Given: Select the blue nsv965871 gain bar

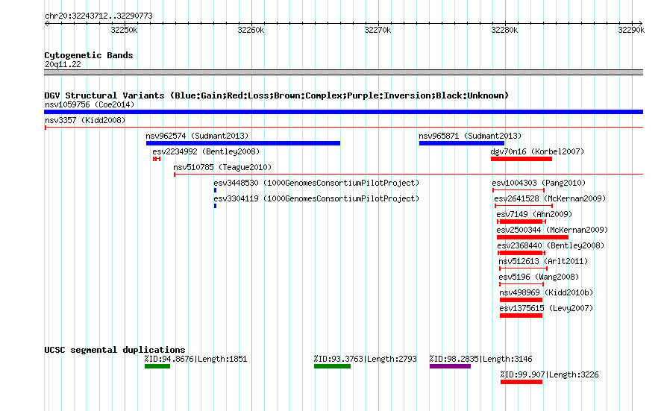Looking at the screenshot, I should point(462,143).
